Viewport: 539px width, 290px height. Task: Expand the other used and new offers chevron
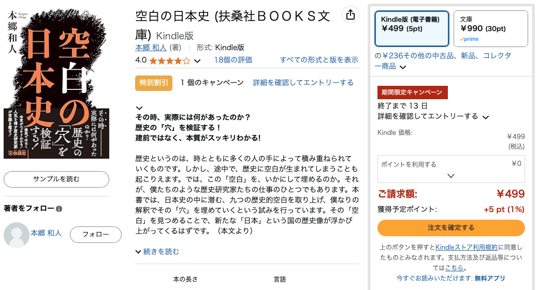403,67
